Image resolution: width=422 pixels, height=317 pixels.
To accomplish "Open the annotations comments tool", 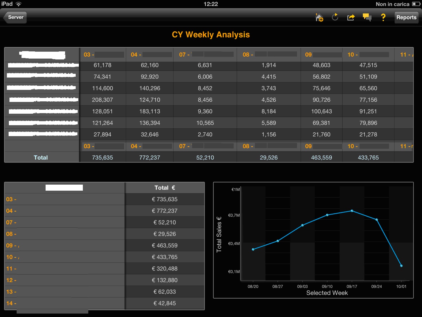I will coord(367,18).
